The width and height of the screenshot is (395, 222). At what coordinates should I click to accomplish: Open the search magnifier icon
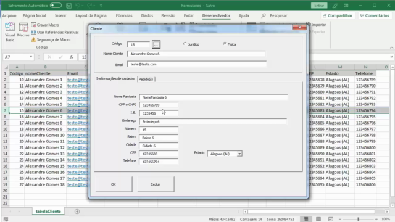(264, 15)
